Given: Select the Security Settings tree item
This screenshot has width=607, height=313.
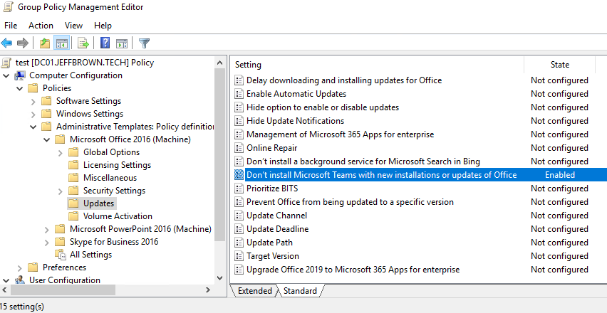Looking at the screenshot, I should 114,191.
